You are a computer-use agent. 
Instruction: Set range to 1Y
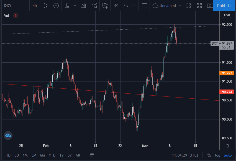(61, 155)
